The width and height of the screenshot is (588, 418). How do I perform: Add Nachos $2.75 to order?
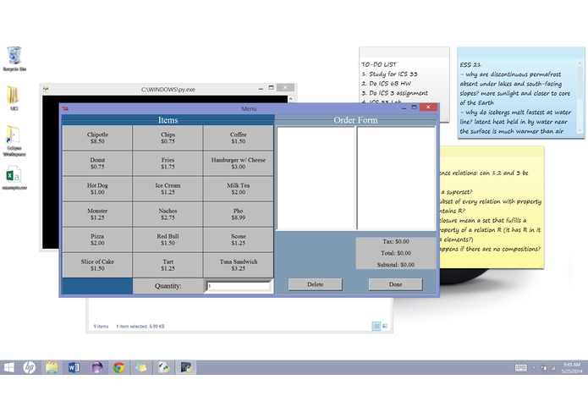[x=168, y=214]
